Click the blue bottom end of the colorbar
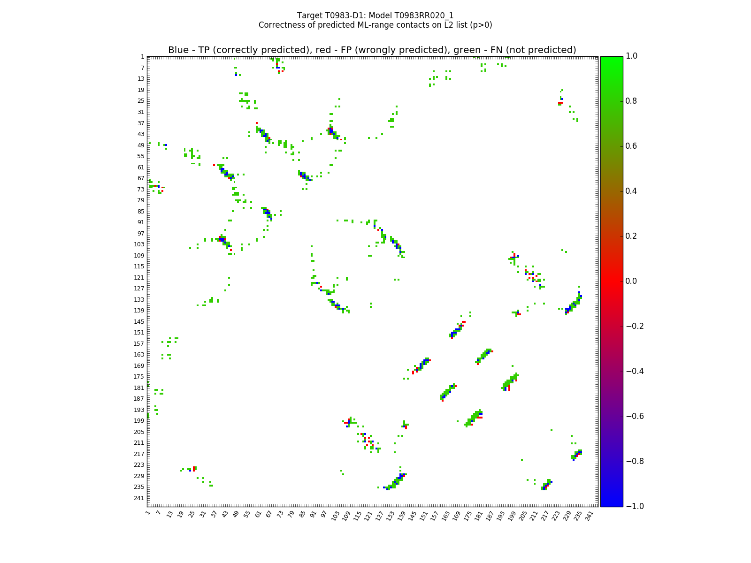This screenshot has width=751, height=563. click(612, 503)
